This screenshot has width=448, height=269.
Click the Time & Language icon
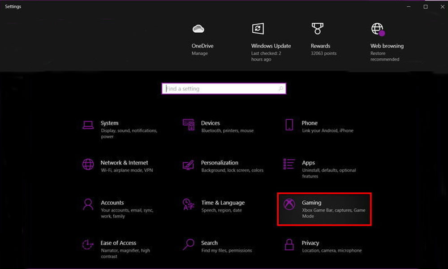point(188,204)
